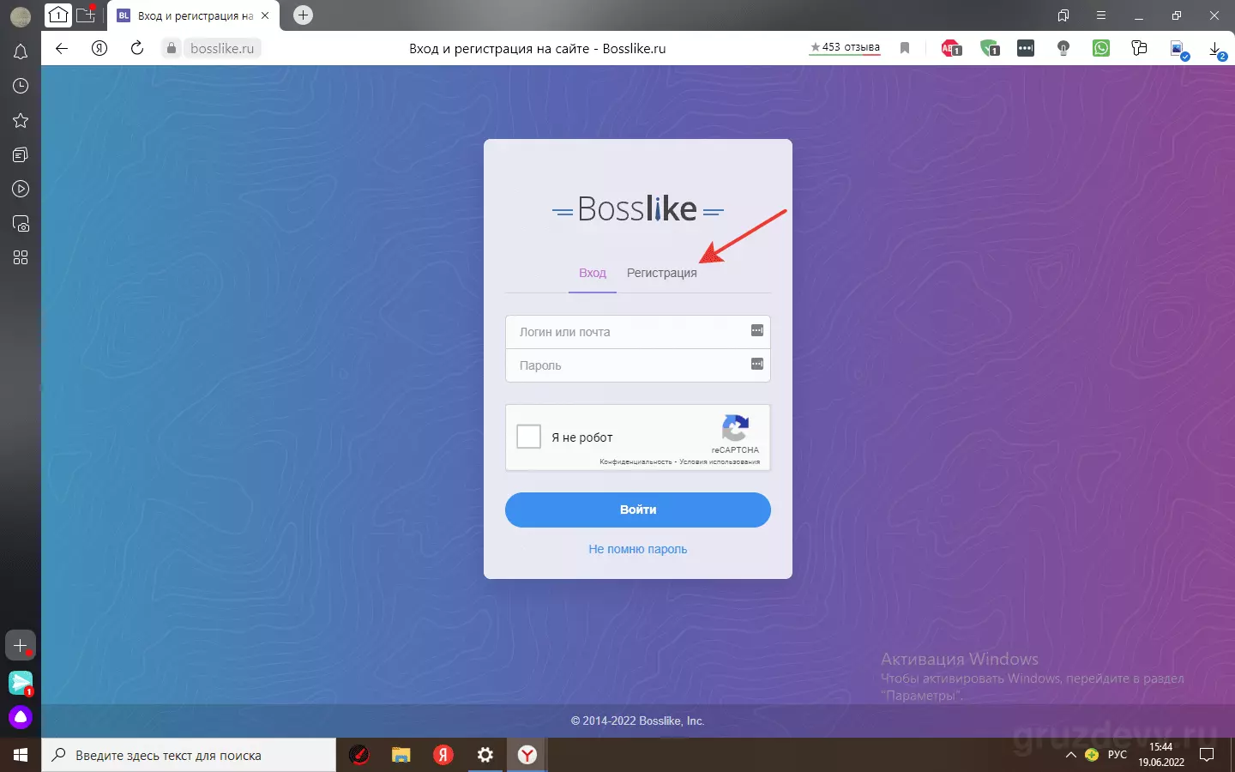
Task: Open browsing history in sidebar
Action: tap(21, 86)
